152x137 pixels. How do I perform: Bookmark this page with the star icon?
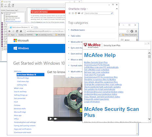coord(127,31)
